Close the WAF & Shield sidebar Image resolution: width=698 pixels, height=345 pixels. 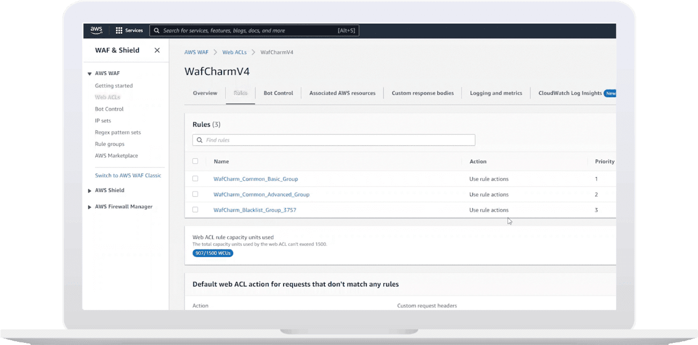(157, 50)
